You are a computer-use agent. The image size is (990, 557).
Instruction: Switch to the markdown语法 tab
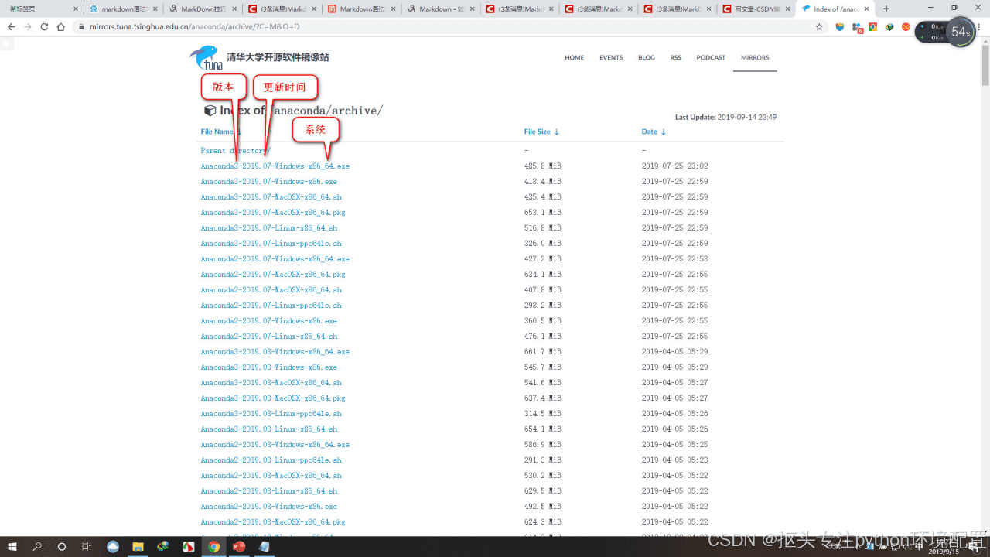[x=123, y=9]
